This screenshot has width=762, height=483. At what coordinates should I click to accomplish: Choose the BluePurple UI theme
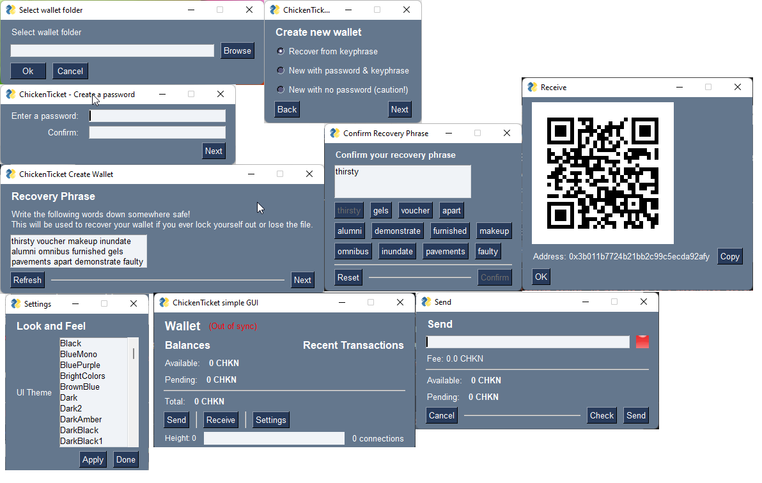[93, 365]
